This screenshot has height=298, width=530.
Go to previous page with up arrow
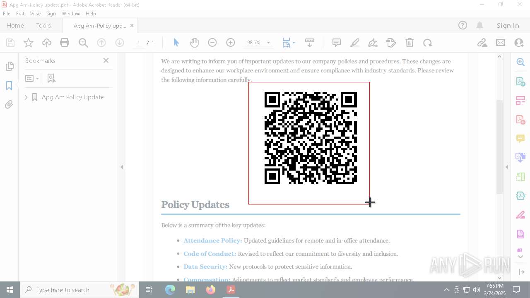tap(101, 43)
